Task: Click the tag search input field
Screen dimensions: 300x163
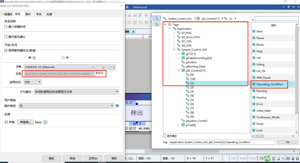Action: coord(276,19)
